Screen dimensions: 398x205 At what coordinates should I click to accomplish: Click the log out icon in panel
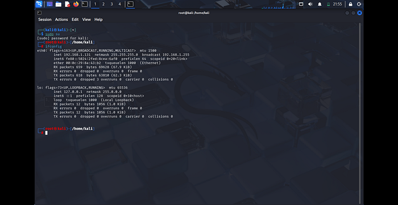pyautogui.click(x=359, y=4)
